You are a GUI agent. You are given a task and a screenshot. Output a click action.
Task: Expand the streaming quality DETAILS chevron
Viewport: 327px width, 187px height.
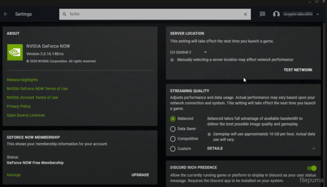pos(314,148)
